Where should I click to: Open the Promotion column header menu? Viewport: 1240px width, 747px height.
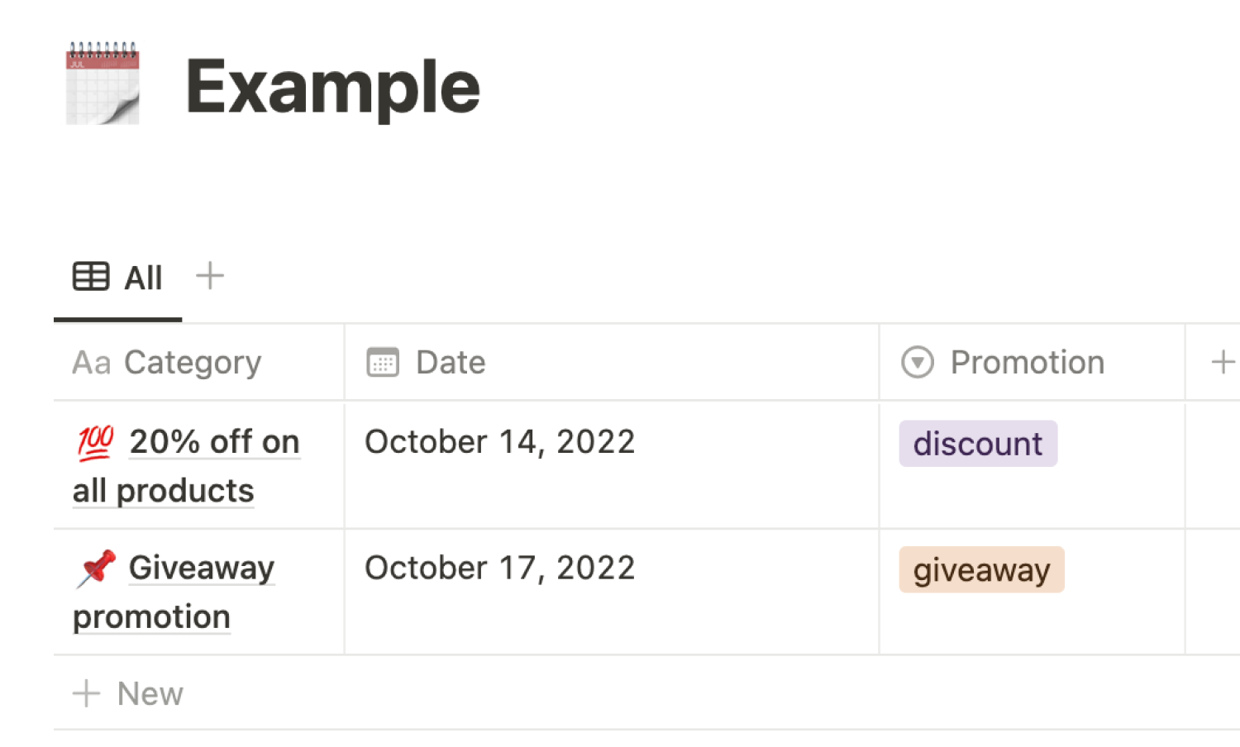click(x=1033, y=363)
